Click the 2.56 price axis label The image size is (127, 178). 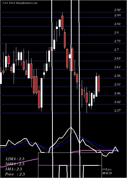pos(117,76)
